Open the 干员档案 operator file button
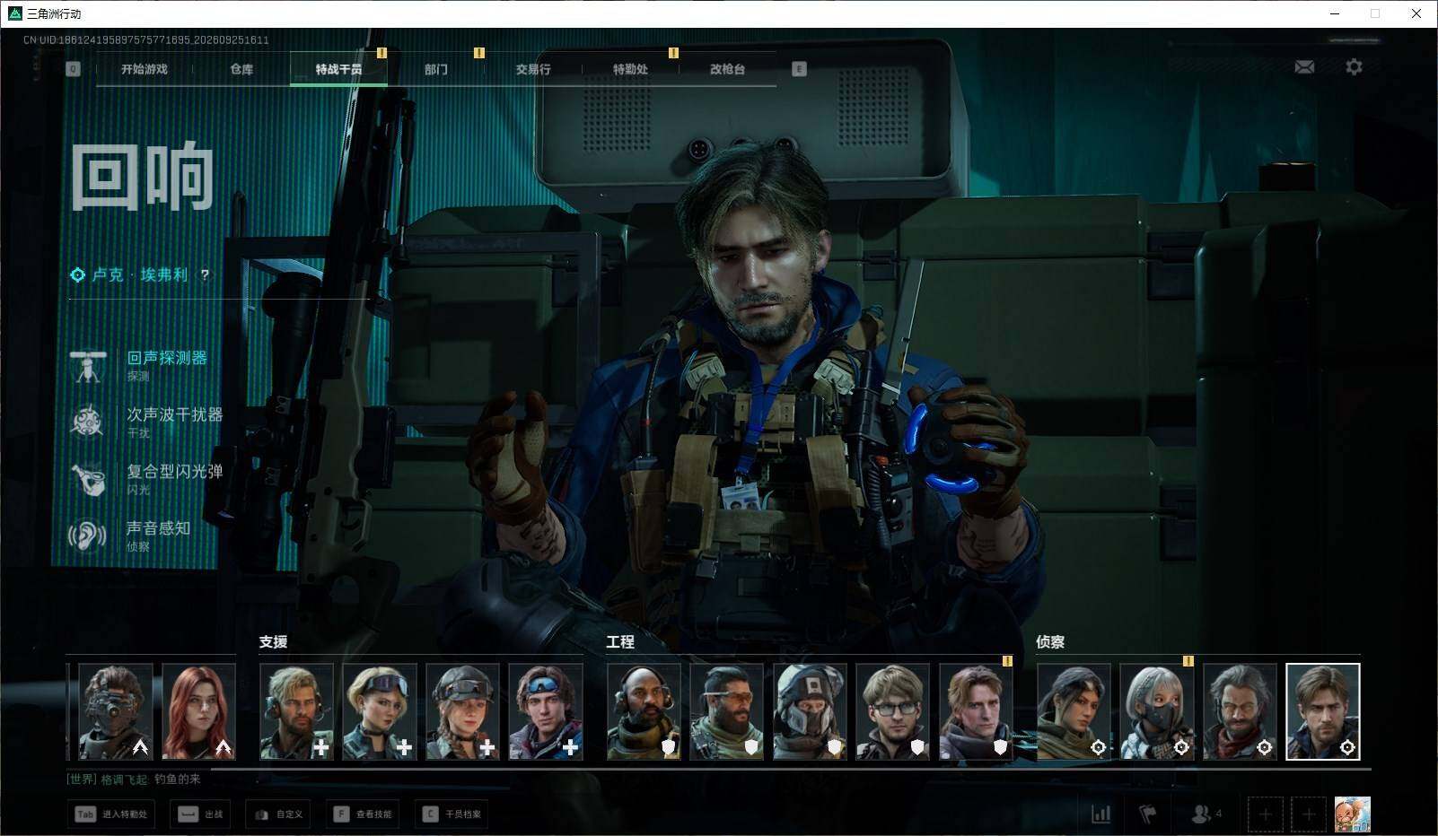This screenshot has height=836, width=1438. (x=452, y=814)
